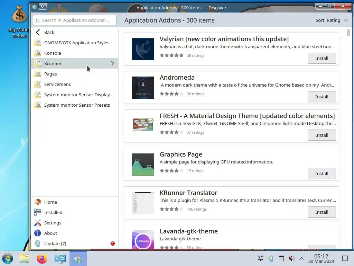Open the system settings taskbar icon
Viewport: 354px width, 266px height.
(x=60, y=258)
